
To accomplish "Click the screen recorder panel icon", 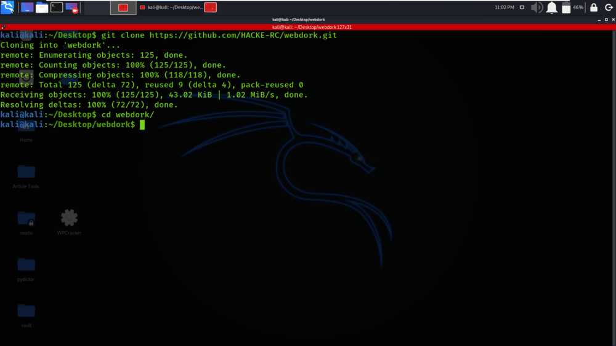I will [x=72, y=8].
